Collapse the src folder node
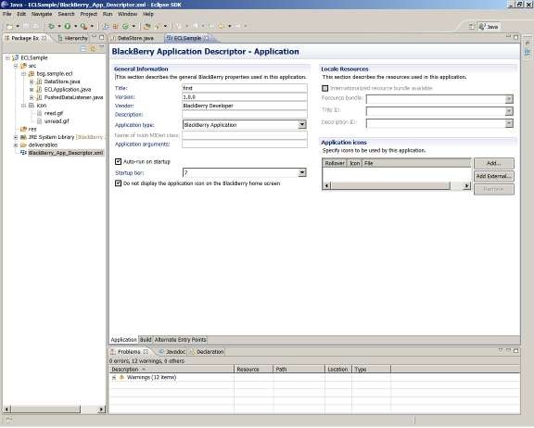 16,66
